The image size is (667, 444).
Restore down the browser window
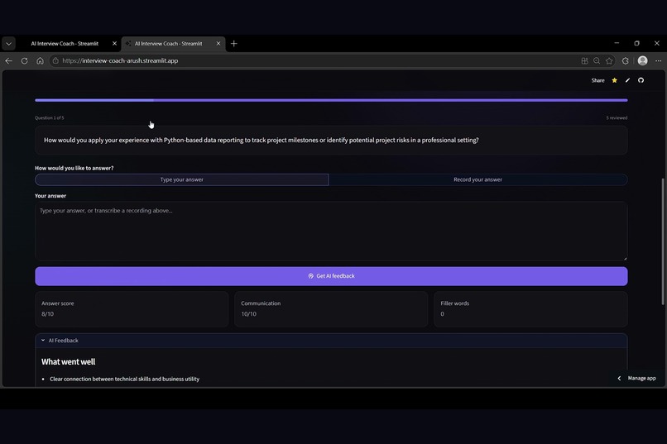click(637, 43)
